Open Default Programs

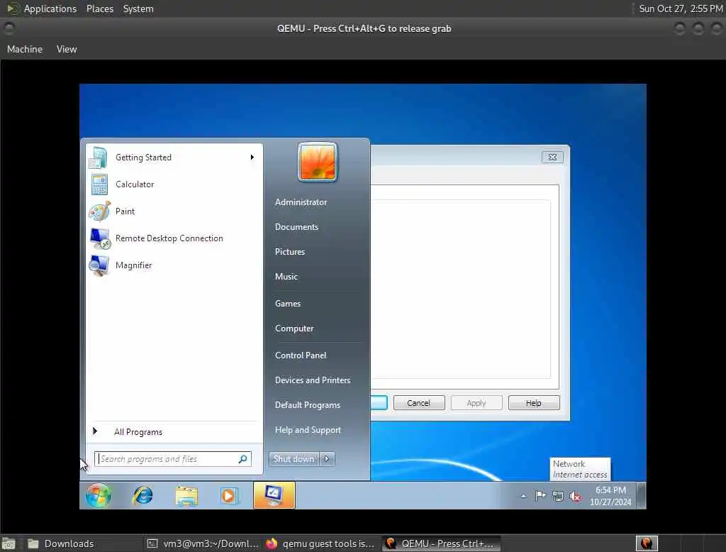click(308, 405)
